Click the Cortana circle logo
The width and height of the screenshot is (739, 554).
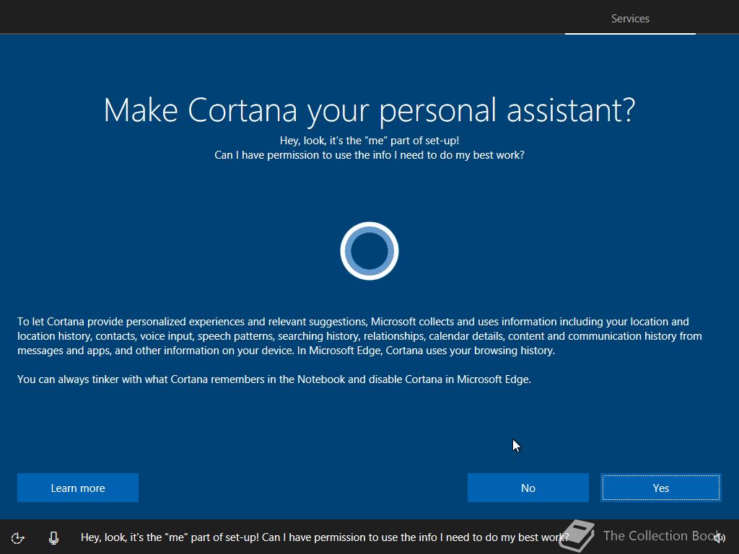pos(369,251)
